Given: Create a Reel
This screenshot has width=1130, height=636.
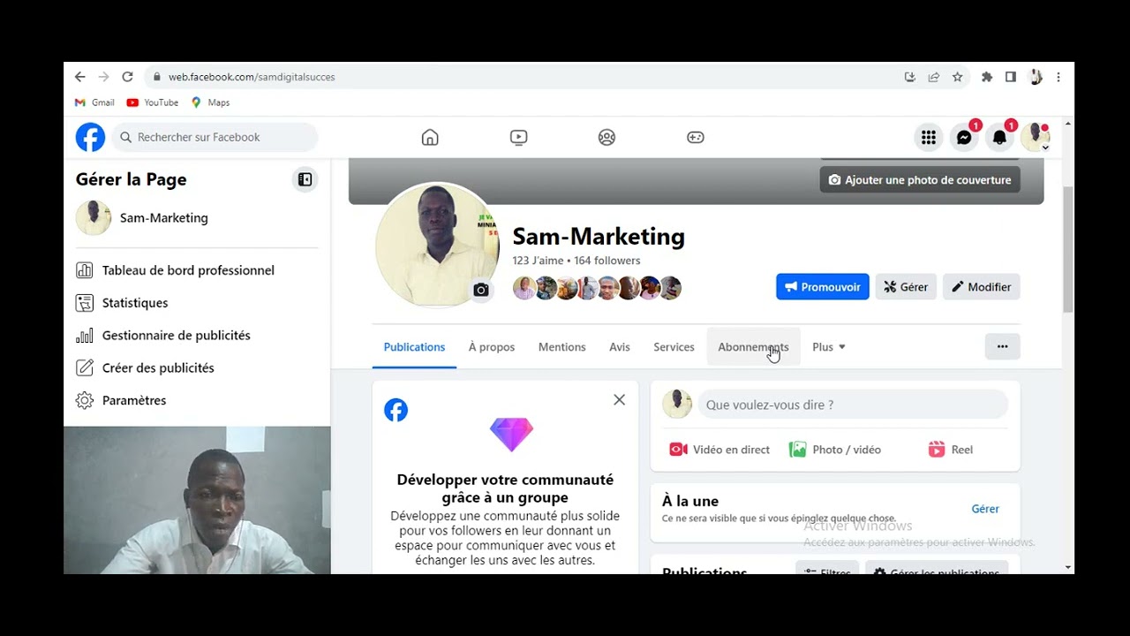Looking at the screenshot, I should (951, 450).
